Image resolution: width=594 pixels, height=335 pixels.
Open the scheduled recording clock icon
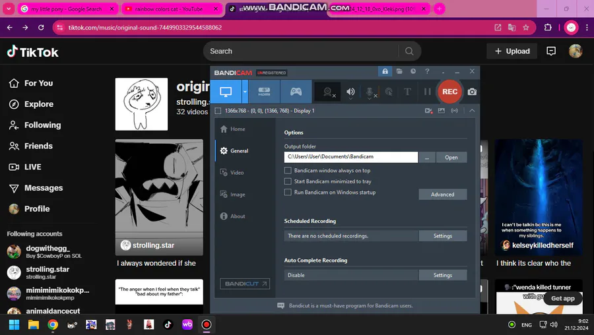point(413,71)
